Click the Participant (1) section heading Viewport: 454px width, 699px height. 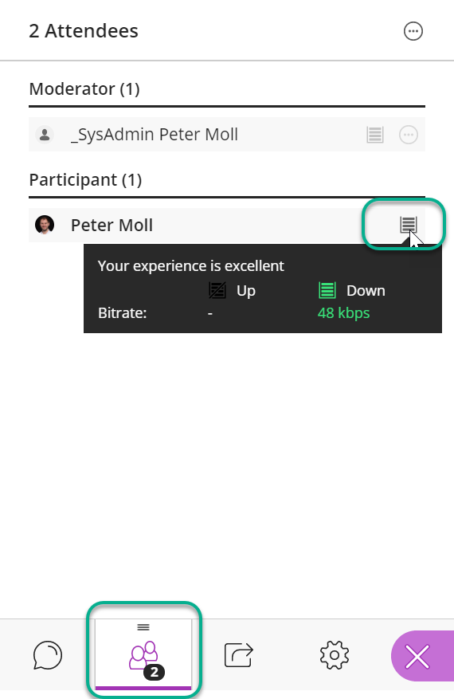(x=85, y=179)
